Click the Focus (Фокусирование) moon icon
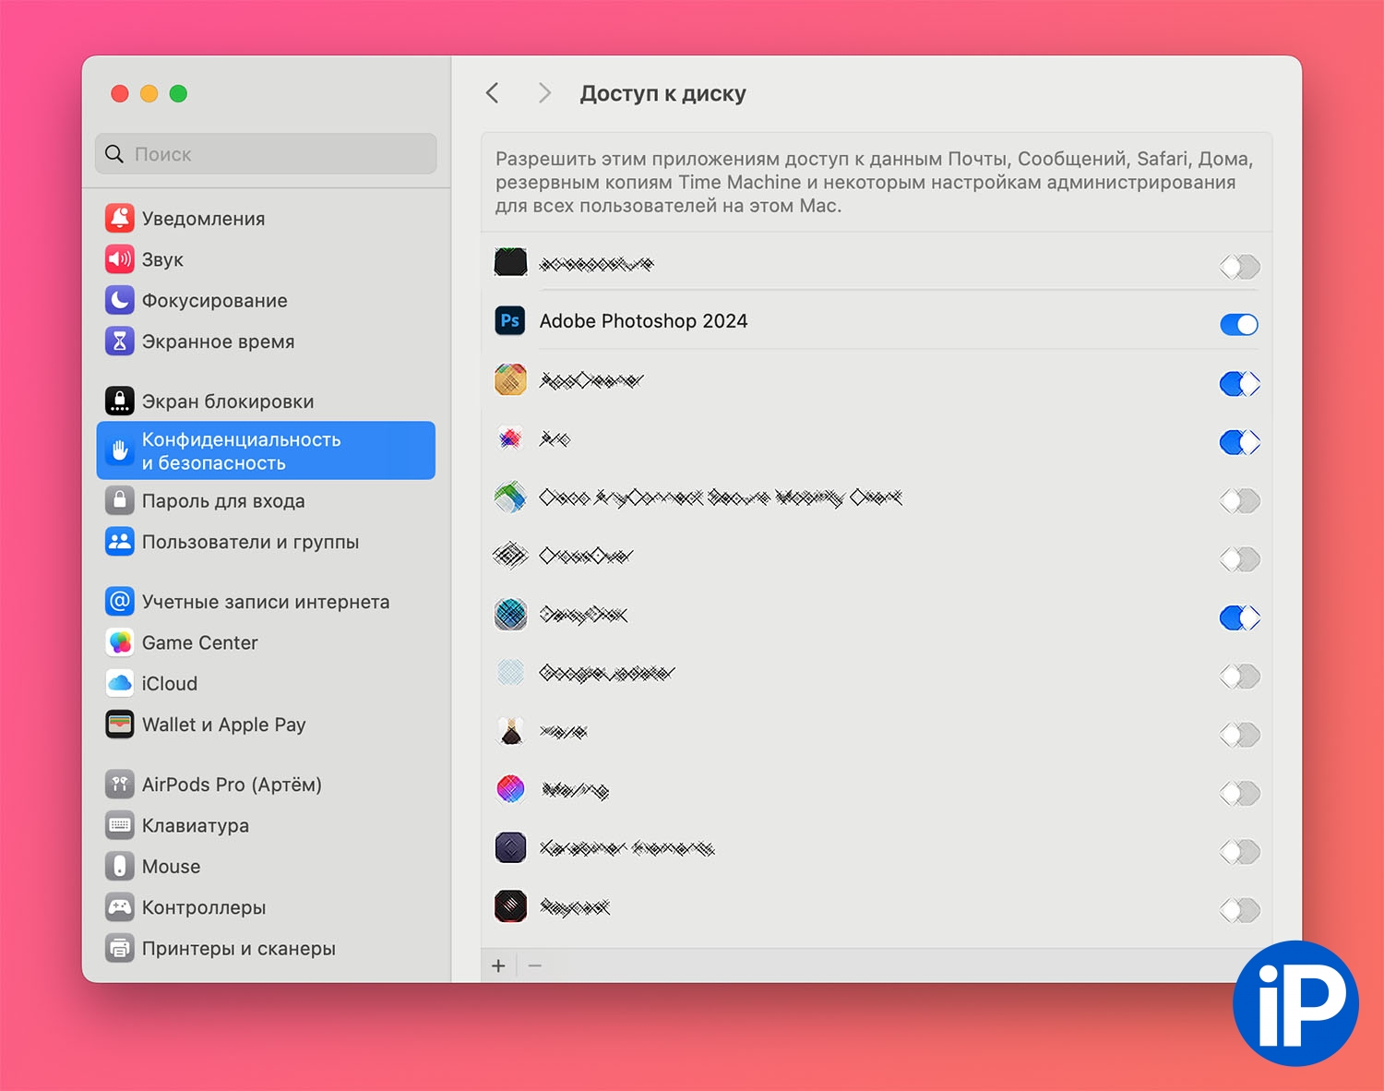This screenshot has width=1384, height=1091. click(x=120, y=301)
